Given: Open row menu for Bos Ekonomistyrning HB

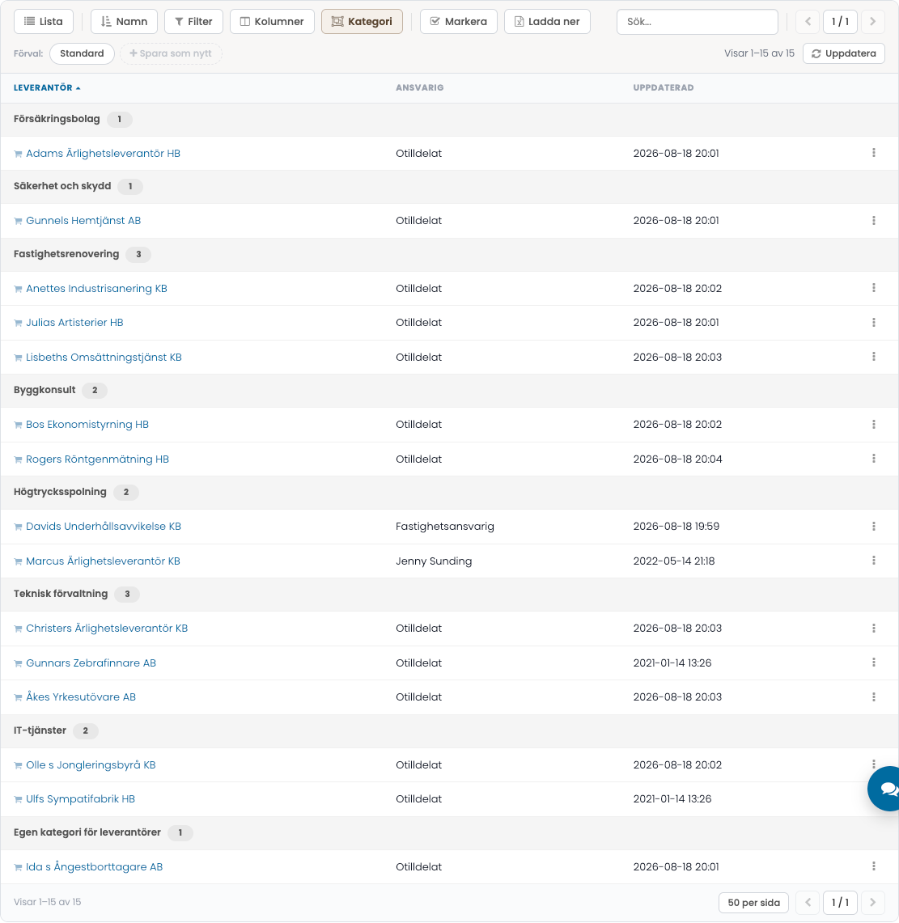Looking at the screenshot, I should tap(873, 425).
